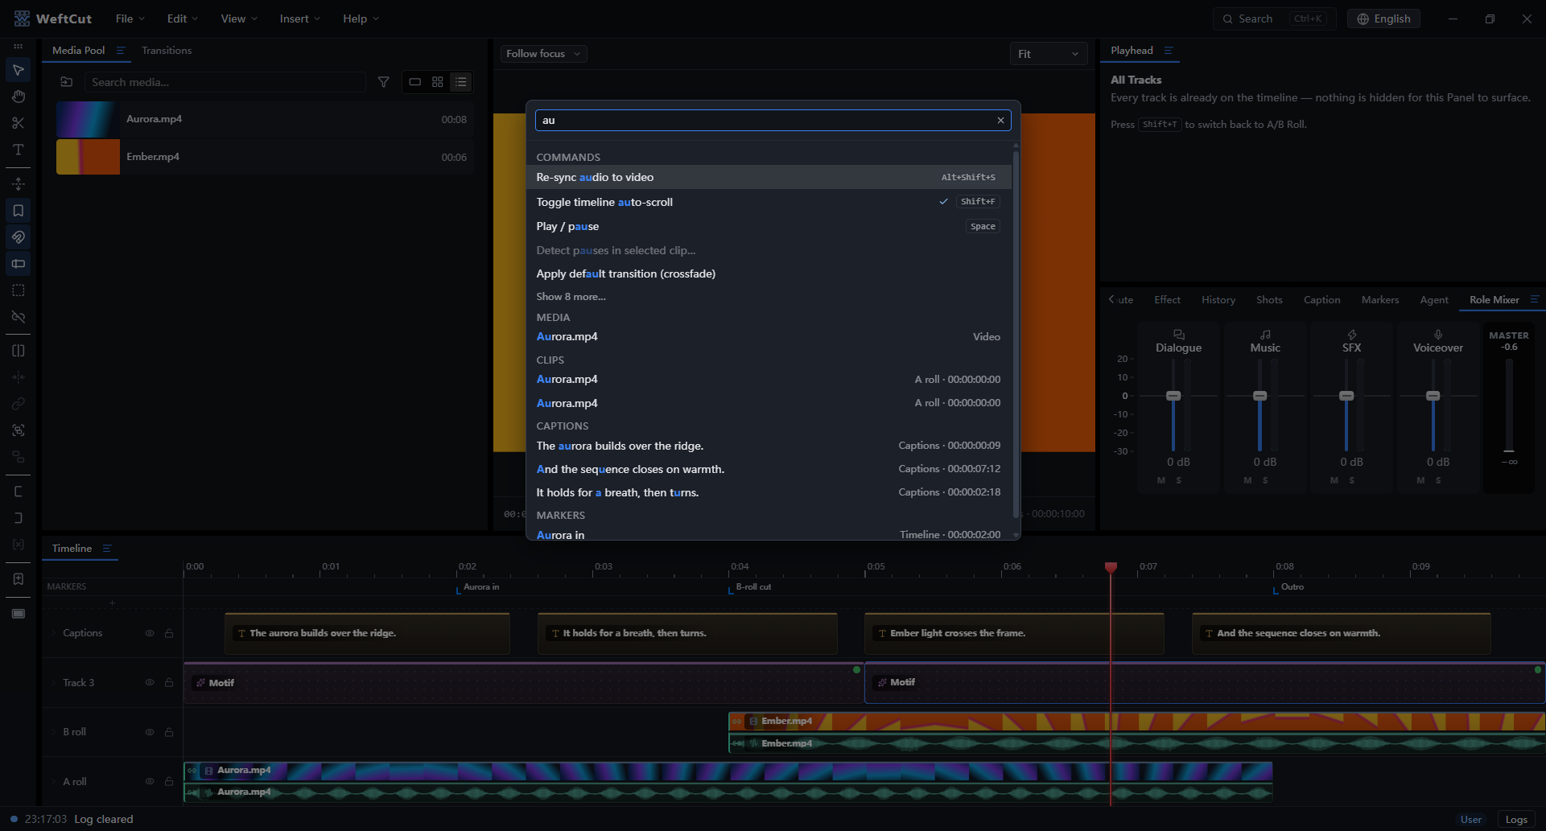The height and width of the screenshot is (831, 1546).
Task: Choose Toggle timeline auto-scroll command
Action: click(769, 202)
